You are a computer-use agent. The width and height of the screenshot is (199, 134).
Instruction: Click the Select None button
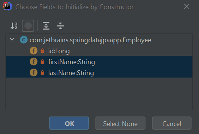click(x=120, y=123)
